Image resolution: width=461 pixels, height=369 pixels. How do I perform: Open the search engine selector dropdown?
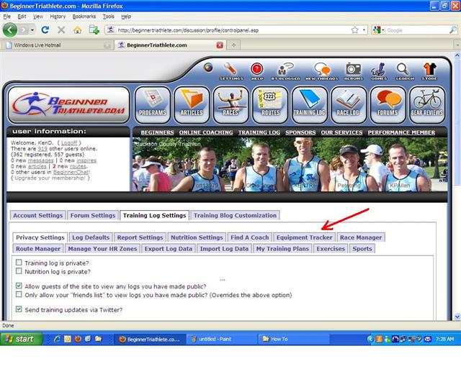377,30
